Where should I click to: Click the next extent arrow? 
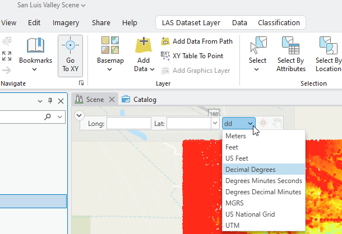tap(7, 71)
